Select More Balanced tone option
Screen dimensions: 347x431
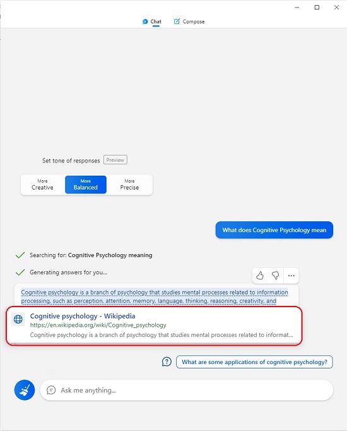coord(86,185)
